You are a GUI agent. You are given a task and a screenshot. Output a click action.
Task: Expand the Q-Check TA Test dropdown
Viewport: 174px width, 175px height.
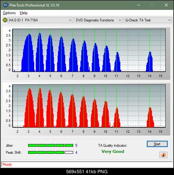pos(148,20)
